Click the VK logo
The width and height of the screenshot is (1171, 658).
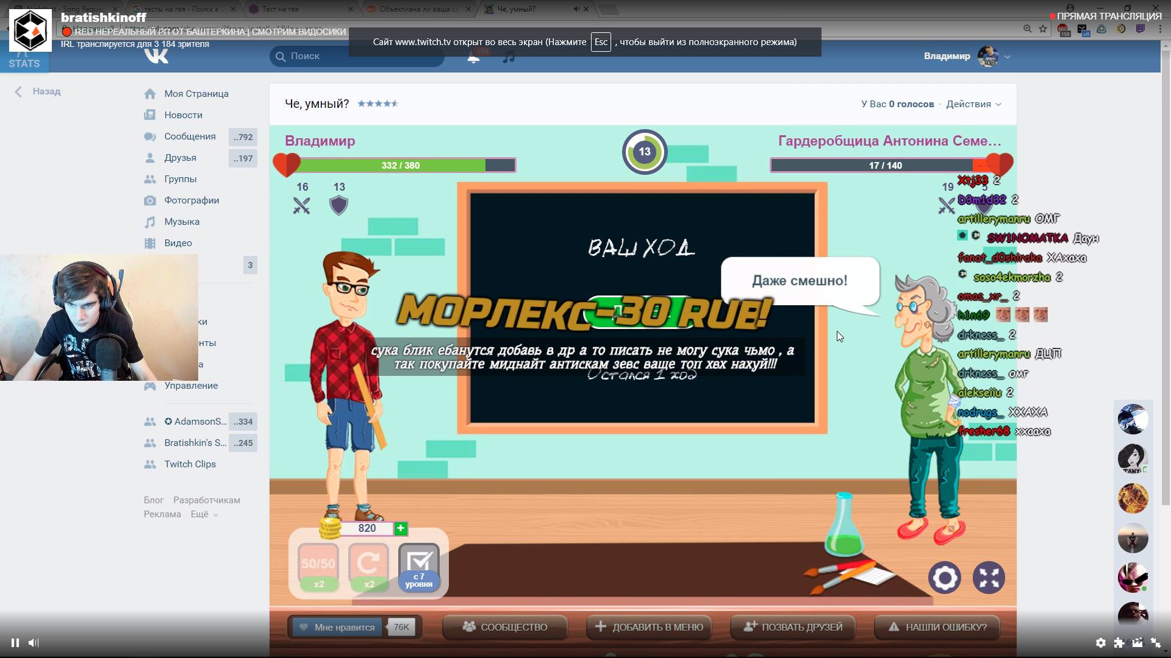click(x=156, y=57)
